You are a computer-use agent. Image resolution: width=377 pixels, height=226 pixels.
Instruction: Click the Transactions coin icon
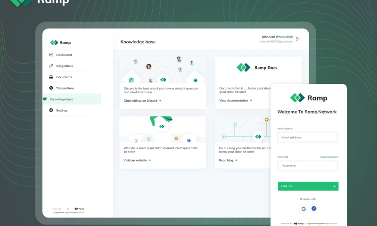pos(51,88)
